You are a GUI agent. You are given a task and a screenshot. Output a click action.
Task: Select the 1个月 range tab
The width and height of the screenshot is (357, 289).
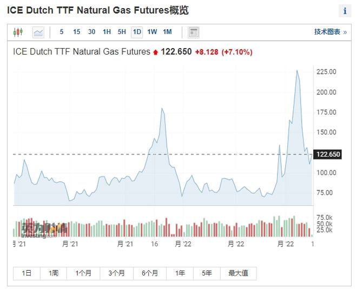pyautogui.click(x=83, y=273)
